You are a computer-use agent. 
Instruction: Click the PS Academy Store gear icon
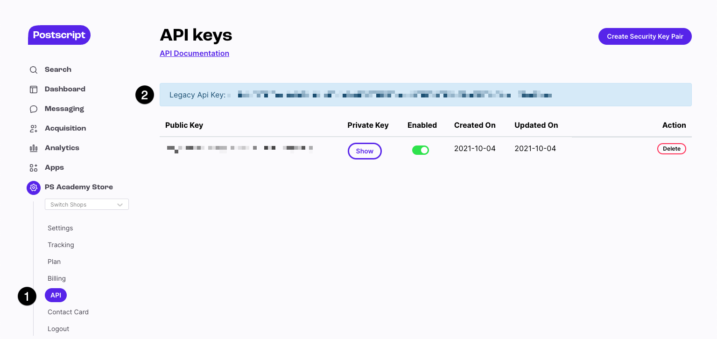click(34, 187)
